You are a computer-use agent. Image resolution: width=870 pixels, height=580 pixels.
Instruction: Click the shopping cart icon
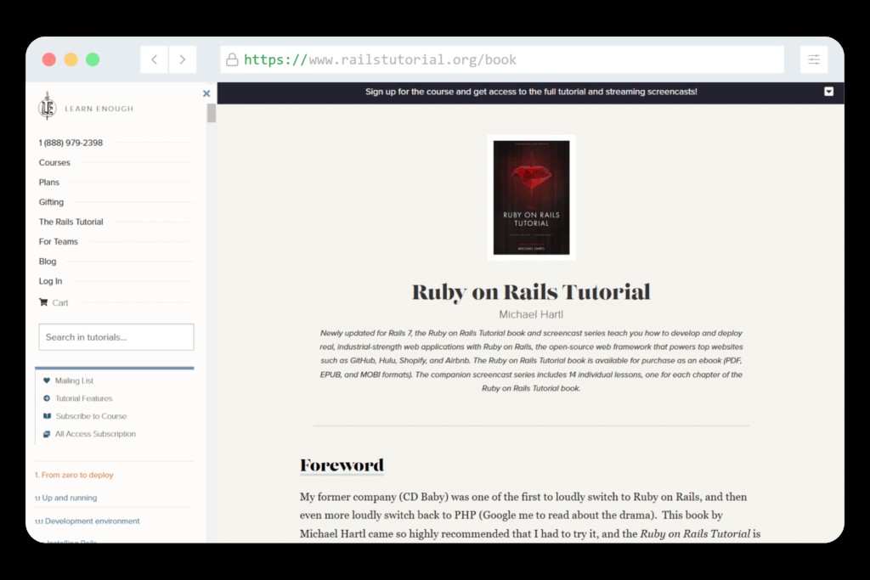tap(43, 302)
